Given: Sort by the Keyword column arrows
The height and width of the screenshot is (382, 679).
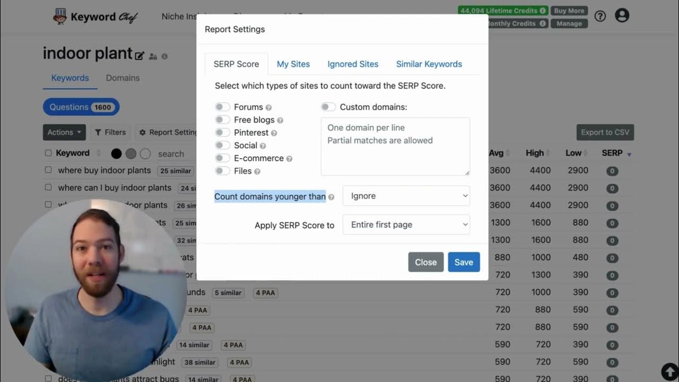Looking at the screenshot, I should (99, 153).
